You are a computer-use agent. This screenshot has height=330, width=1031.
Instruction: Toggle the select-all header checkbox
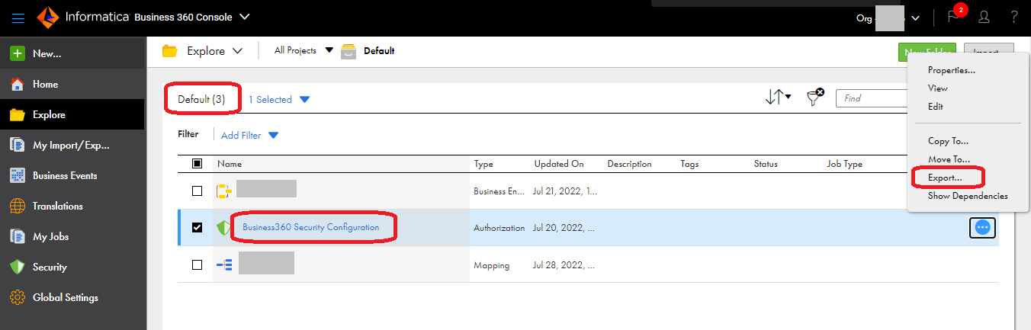pos(197,163)
